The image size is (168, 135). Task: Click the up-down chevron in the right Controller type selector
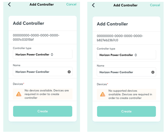tap(136, 55)
